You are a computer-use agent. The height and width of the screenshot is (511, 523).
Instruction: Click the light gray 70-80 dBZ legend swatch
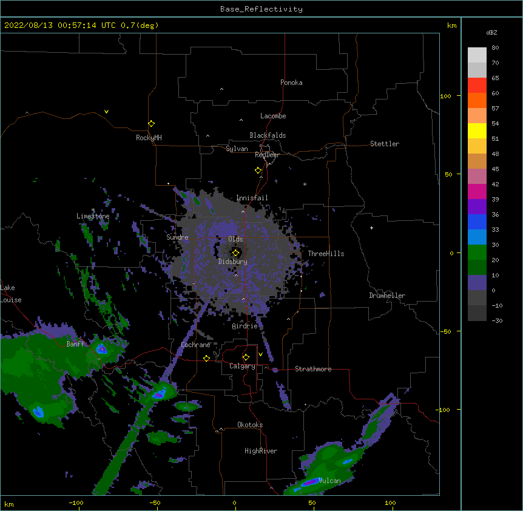pos(477,55)
